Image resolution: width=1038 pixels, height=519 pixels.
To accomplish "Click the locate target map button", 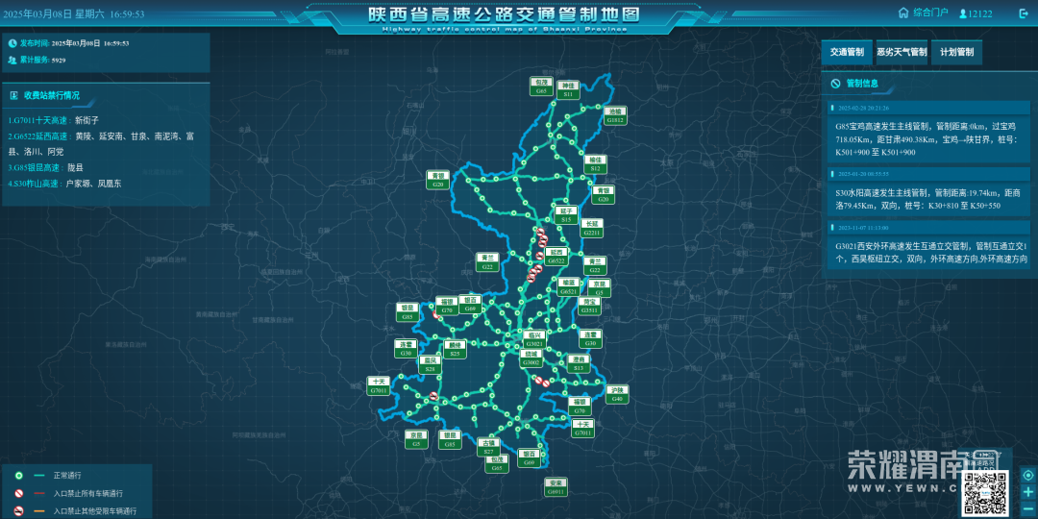I will pyautogui.click(x=1028, y=476).
